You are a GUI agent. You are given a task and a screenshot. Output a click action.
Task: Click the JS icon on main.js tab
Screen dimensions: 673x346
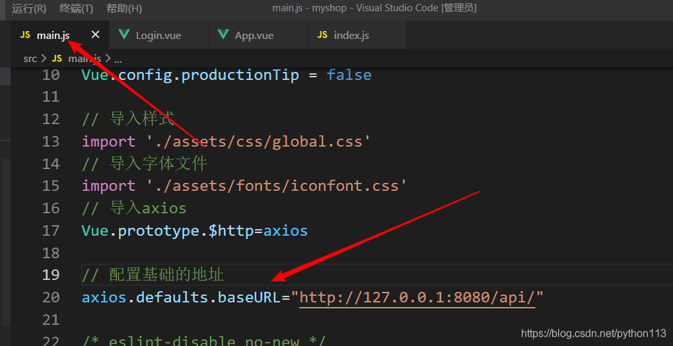[x=25, y=35]
